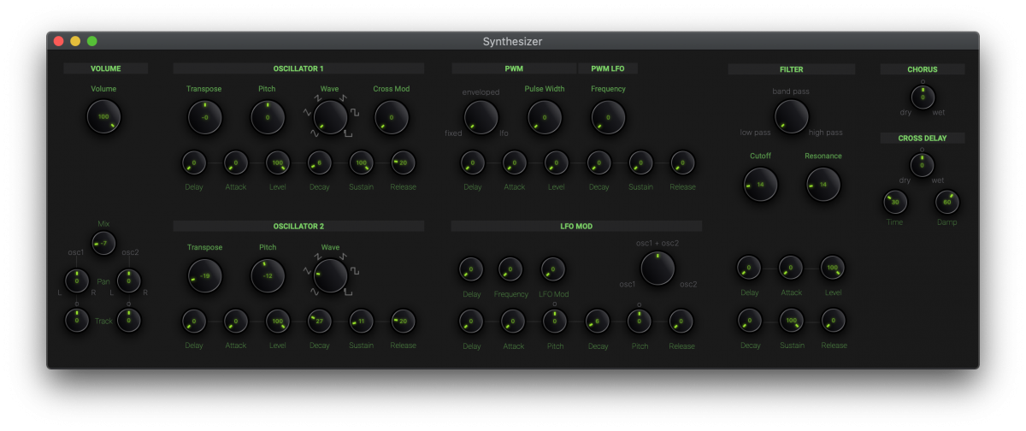
Task: Click Cross Delay Time knob showing 30
Action: [895, 202]
